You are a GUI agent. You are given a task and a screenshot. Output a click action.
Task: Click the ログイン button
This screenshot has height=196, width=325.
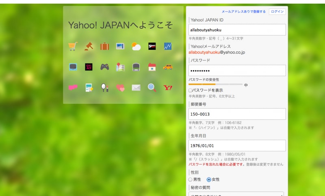[x=277, y=12]
